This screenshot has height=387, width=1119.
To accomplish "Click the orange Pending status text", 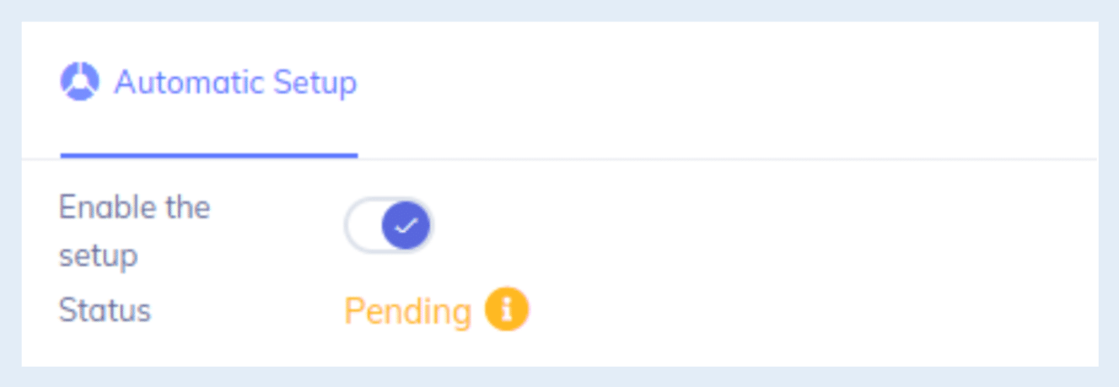I will coord(408,311).
